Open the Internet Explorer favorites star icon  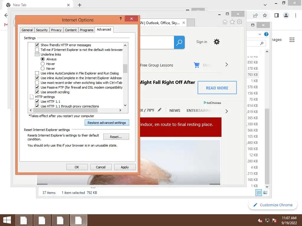point(232,22)
